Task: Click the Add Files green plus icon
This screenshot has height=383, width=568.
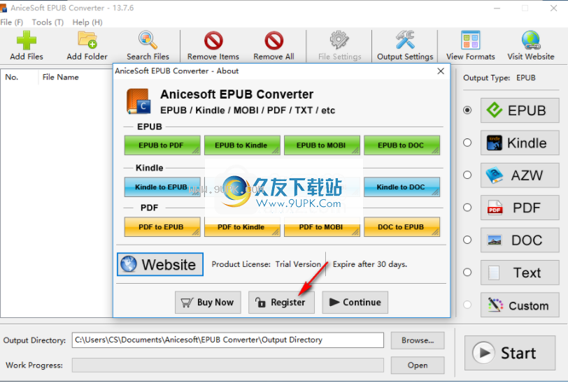Action: click(27, 40)
